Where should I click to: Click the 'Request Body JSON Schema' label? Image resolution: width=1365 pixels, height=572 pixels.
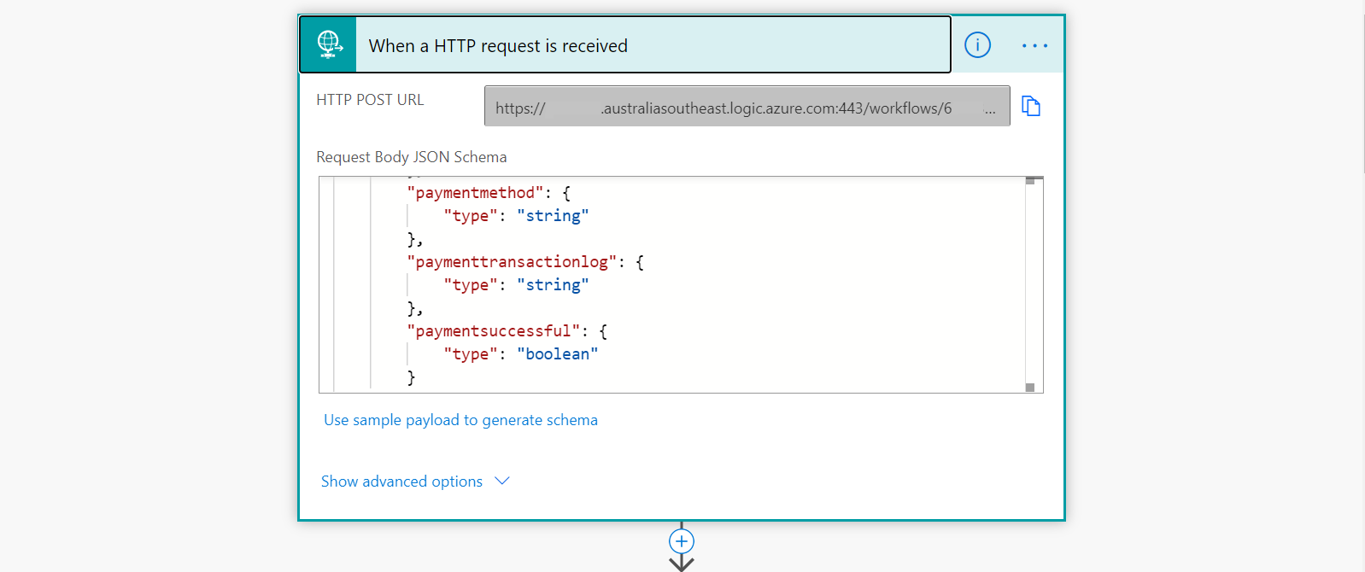(411, 157)
